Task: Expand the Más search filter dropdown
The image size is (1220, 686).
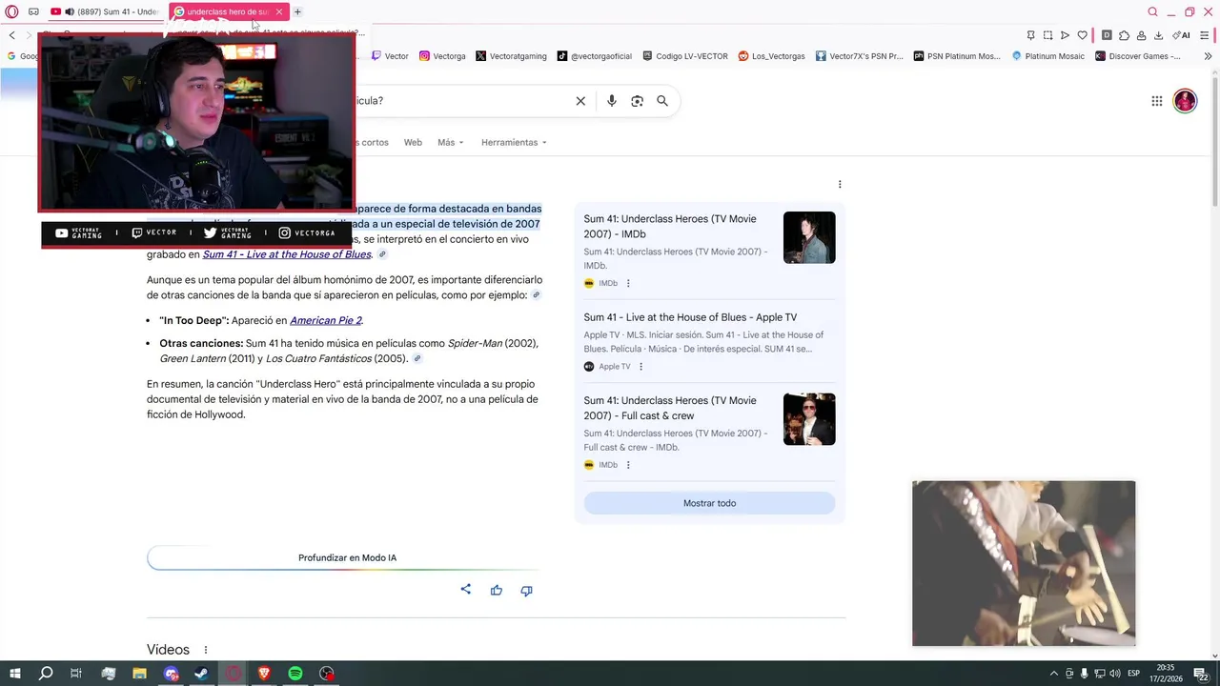Action: (450, 142)
